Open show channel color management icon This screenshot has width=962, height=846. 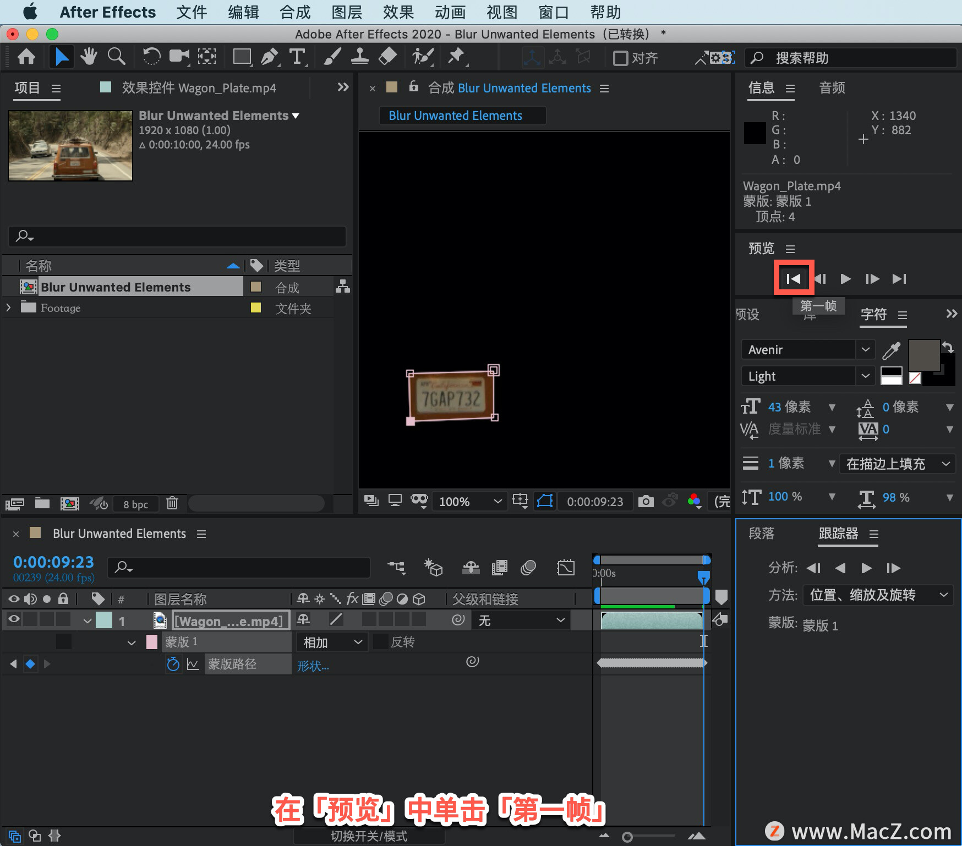pos(695,501)
